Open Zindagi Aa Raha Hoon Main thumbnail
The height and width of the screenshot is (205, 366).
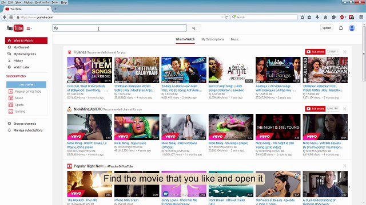click(184, 70)
